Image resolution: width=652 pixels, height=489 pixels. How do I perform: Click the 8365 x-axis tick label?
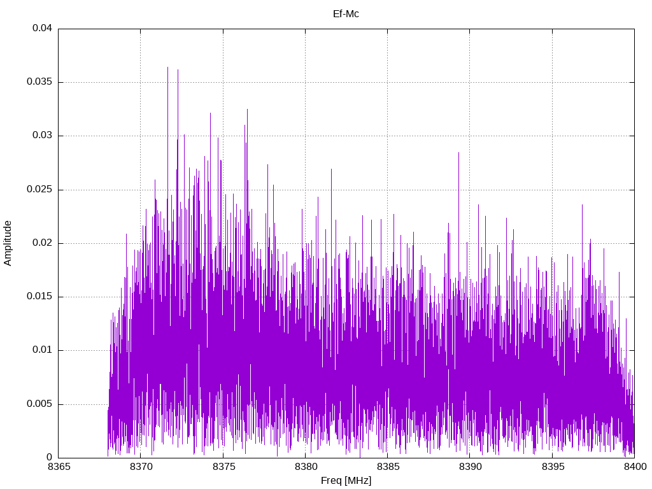[x=59, y=467]
